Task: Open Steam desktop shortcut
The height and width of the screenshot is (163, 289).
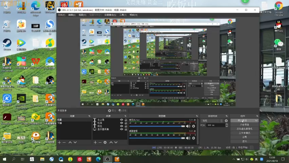Action: tap(7, 44)
